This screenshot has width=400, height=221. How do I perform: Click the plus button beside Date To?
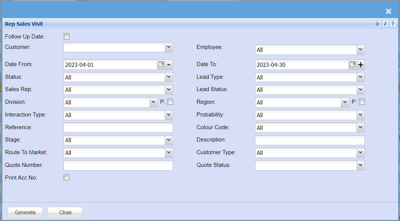coord(360,65)
